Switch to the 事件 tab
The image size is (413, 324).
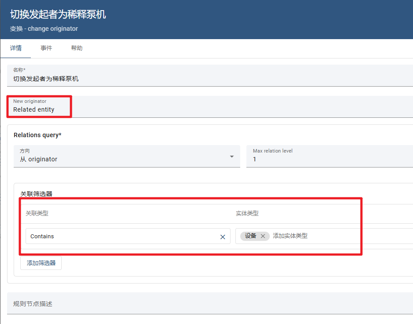(46, 48)
